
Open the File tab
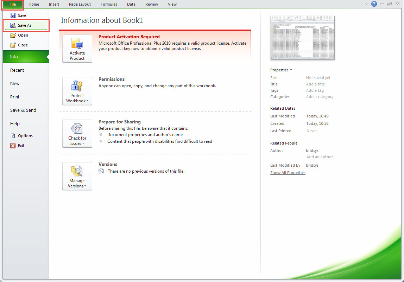pyautogui.click(x=13, y=4)
